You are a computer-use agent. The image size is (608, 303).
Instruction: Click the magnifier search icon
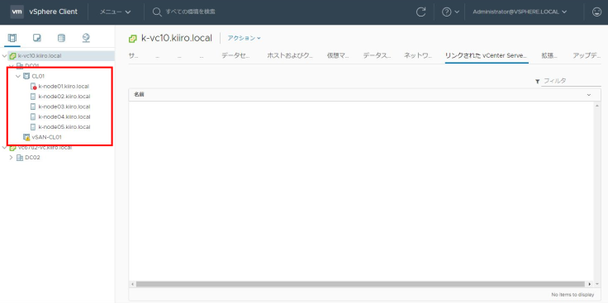[x=157, y=12]
